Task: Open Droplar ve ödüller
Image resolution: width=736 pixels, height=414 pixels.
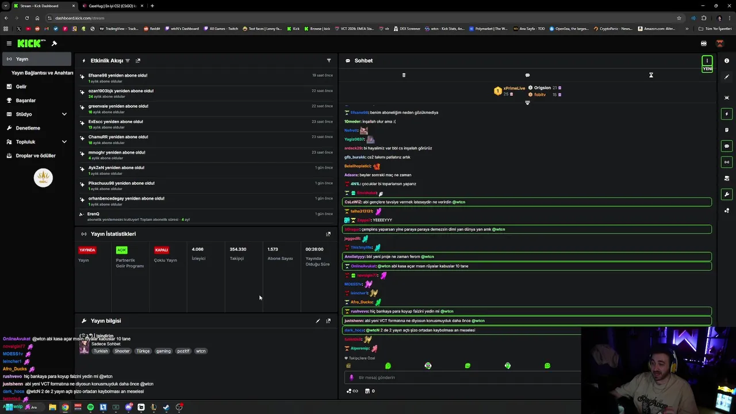Action: (36, 155)
